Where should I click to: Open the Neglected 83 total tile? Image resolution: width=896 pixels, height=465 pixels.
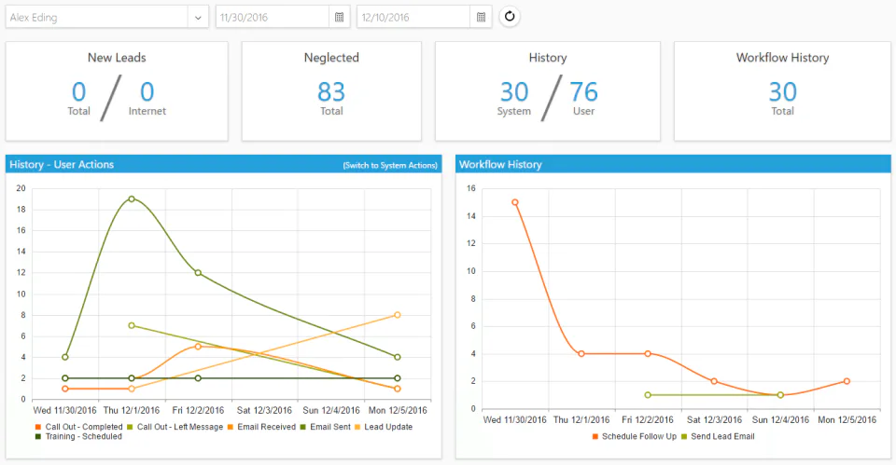pyautogui.click(x=331, y=91)
